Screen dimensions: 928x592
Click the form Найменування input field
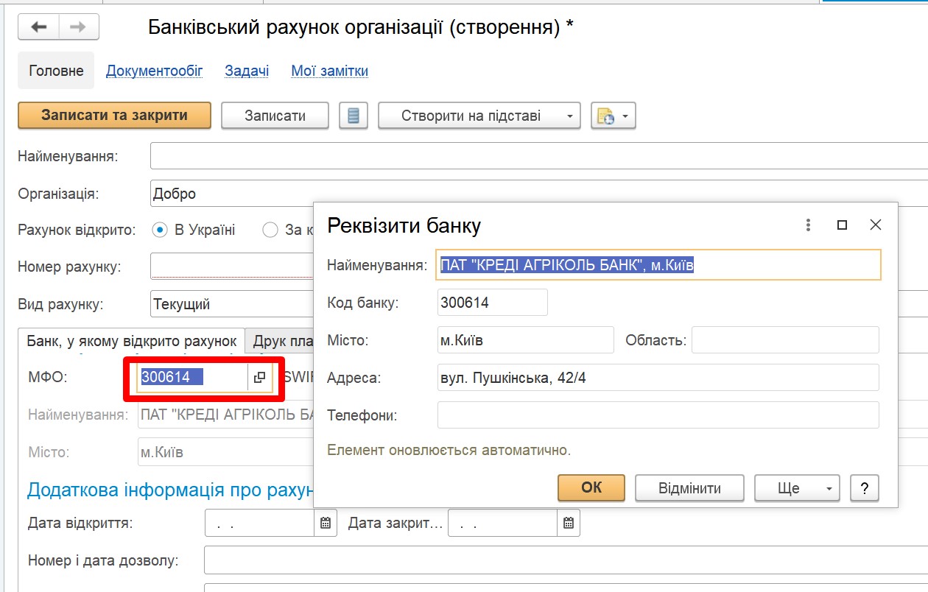539,156
